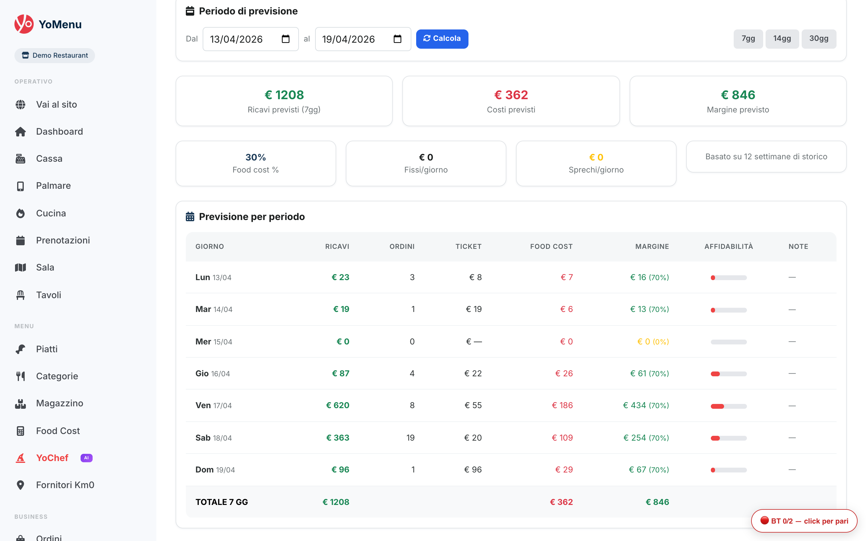Viewport: 866px width, 541px height.
Task: Click Venerdì 17/04 reliability bar
Action: pos(728,406)
